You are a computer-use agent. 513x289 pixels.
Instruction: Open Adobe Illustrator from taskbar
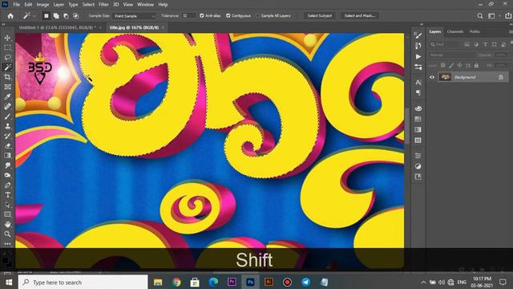(269, 282)
